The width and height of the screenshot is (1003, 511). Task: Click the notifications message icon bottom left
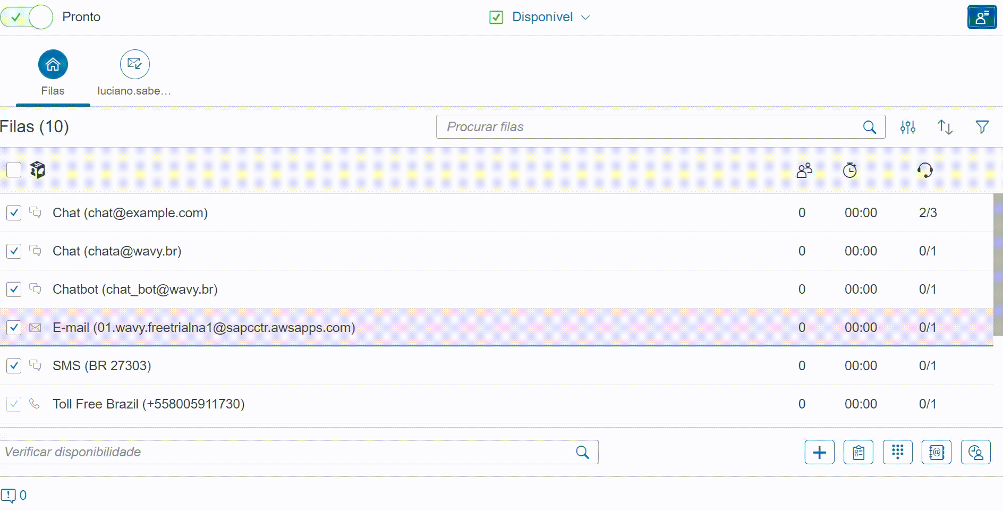(x=8, y=496)
